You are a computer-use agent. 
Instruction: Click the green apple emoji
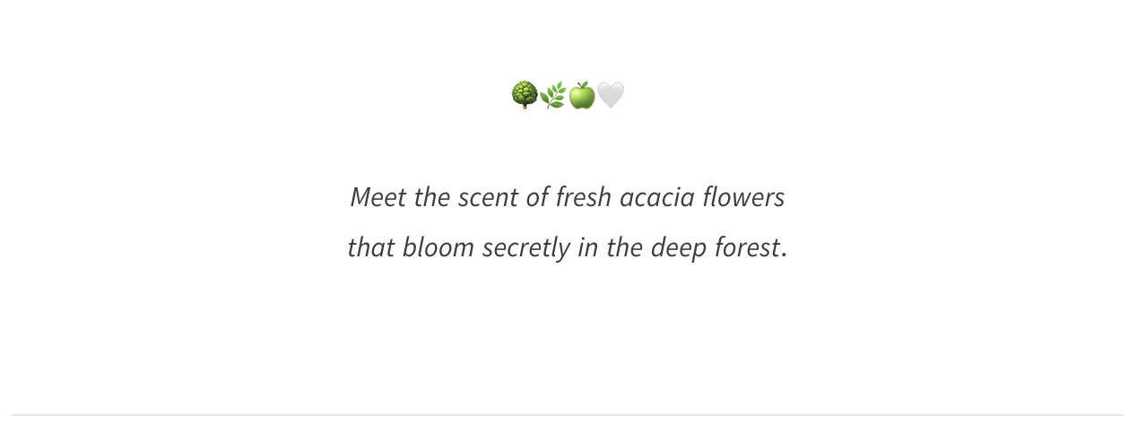(x=581, y=95)
